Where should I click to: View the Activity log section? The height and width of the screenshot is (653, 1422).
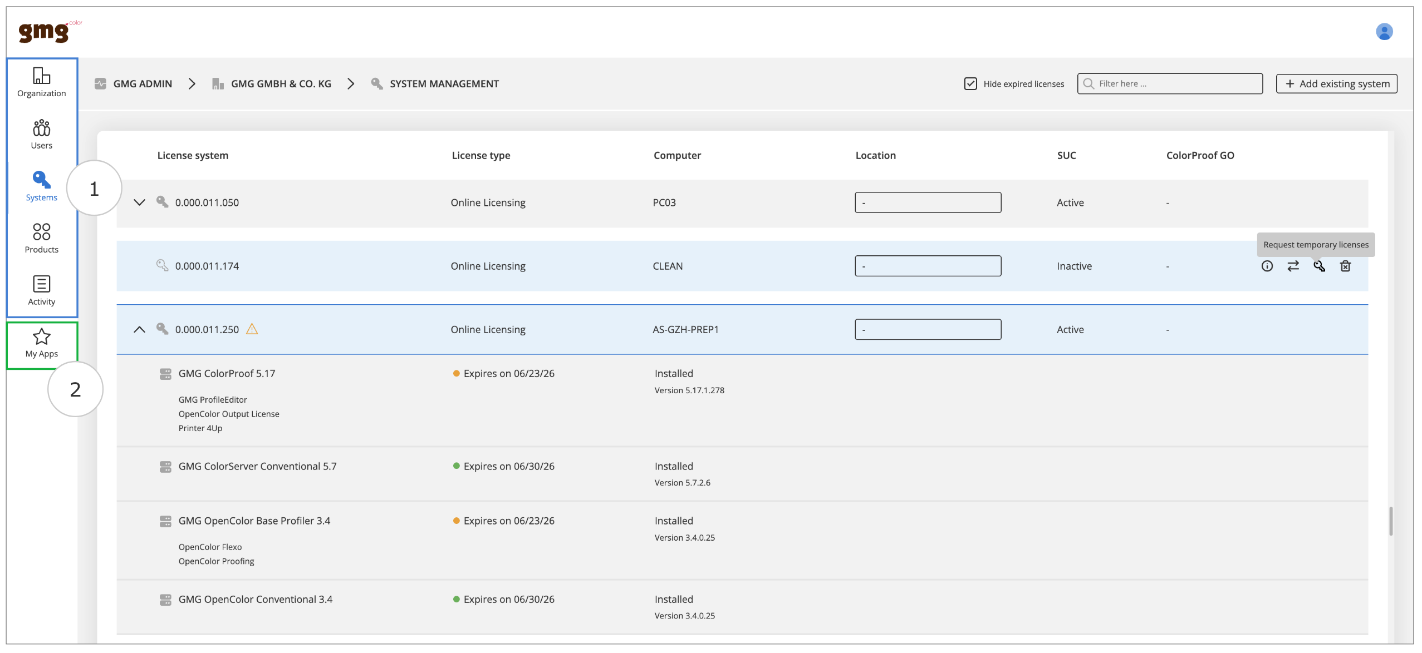[x=42, y=291]
